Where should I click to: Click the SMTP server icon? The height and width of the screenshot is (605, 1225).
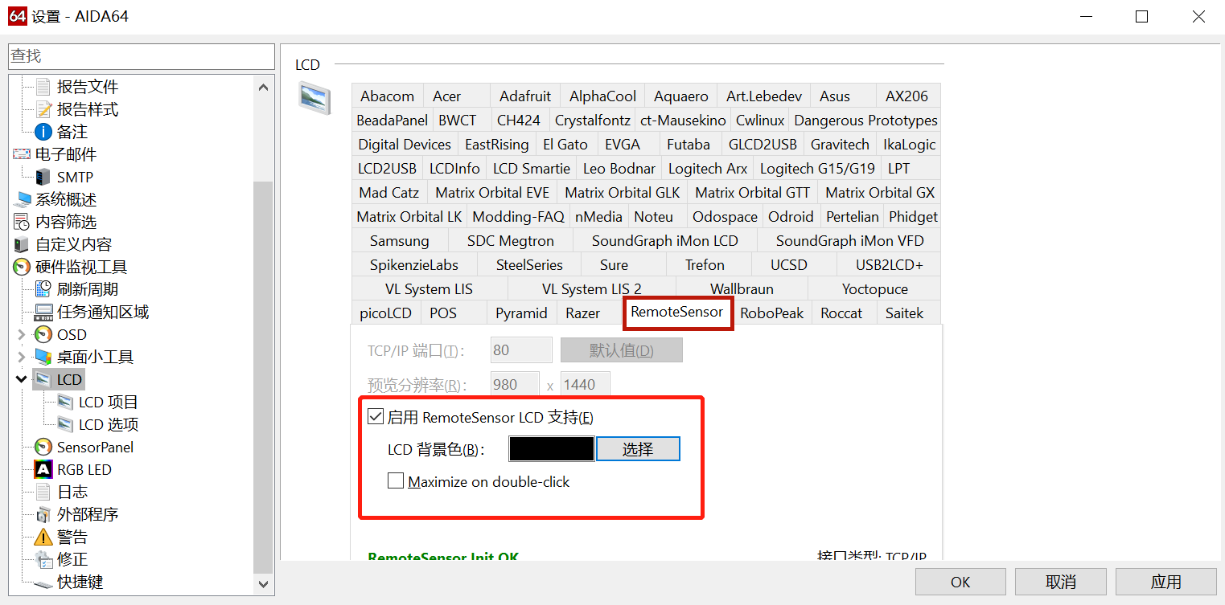(43, 178)
